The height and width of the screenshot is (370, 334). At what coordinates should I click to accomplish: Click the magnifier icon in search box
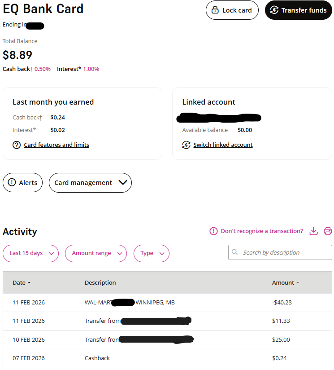pos(235,252)
